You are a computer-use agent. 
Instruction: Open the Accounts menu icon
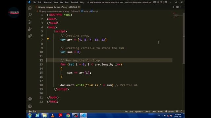point(30,99)
